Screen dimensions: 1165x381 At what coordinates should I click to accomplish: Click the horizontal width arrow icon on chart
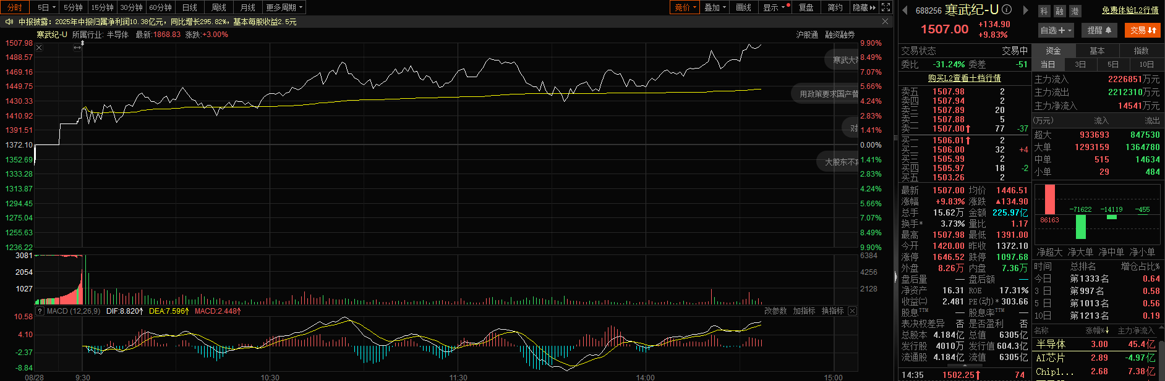point(77,48)
